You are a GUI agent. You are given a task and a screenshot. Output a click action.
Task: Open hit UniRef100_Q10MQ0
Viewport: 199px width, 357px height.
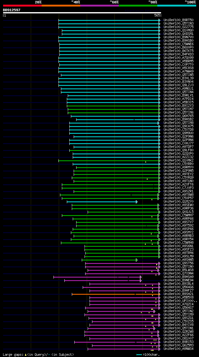click(178, 31)
